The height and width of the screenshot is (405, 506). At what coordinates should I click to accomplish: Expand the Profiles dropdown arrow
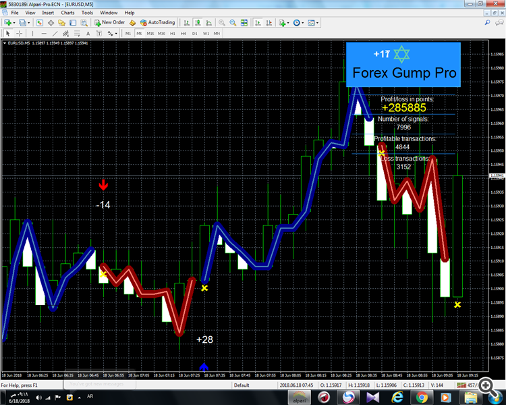pos(29,23)
